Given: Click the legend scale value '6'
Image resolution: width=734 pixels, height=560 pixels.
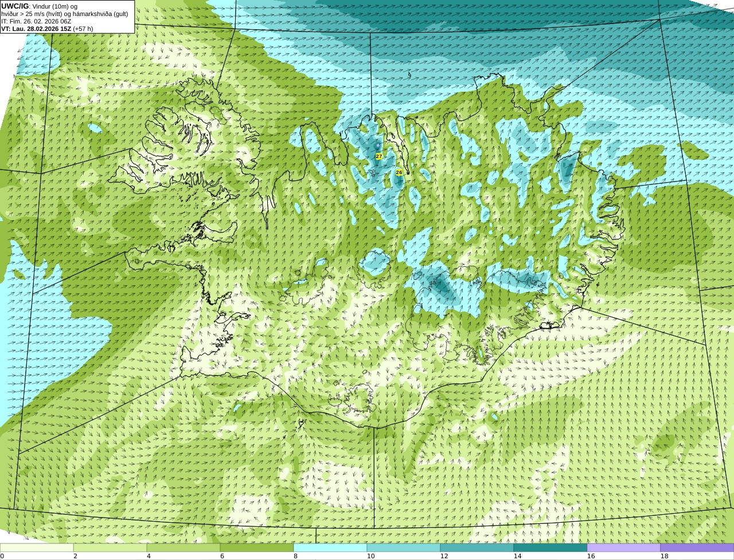Looking at the screenshot, I should (x=222, y=556).
